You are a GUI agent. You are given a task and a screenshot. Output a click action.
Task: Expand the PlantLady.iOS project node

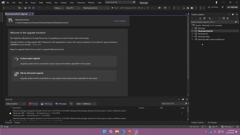click(x=192, y=34)
